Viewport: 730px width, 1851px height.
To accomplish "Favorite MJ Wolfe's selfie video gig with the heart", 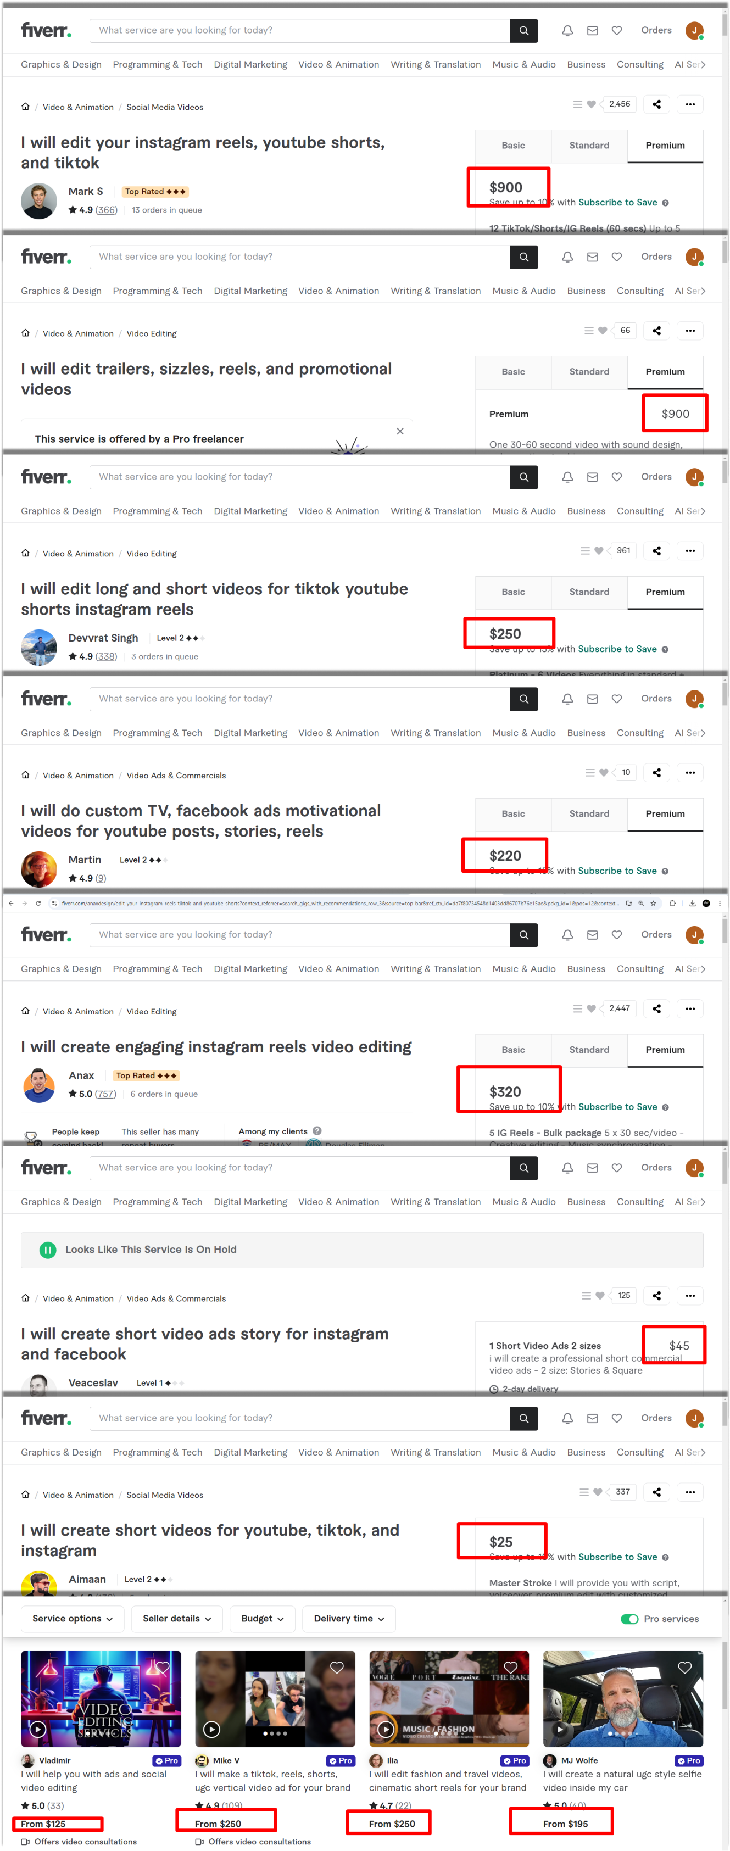I will tap(685, 1667).
